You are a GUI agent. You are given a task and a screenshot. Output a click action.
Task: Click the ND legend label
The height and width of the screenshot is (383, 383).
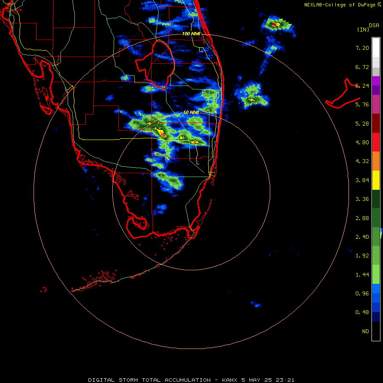pos(366,332)
